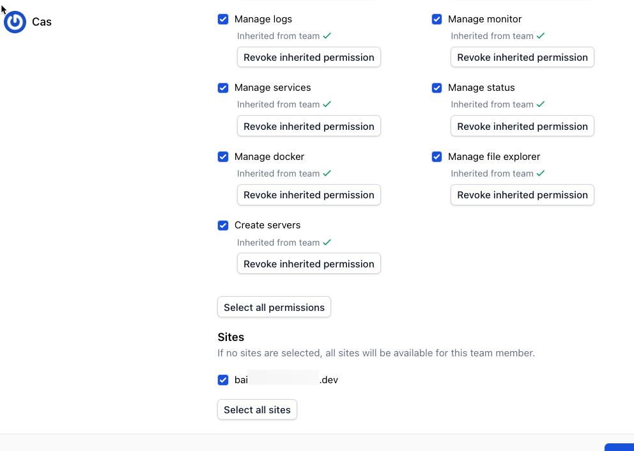Revoke inherited permission for Create servers
The height and width of the screenshot is (451, 634).
point(309,264)
